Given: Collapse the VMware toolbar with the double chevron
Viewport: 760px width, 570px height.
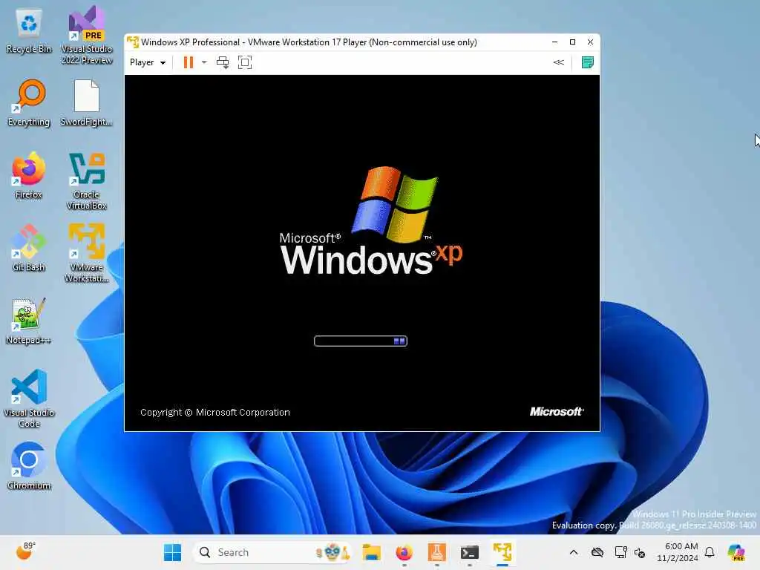Looking at the screenshot, I should pyautogui.click(x=558, y=62).
